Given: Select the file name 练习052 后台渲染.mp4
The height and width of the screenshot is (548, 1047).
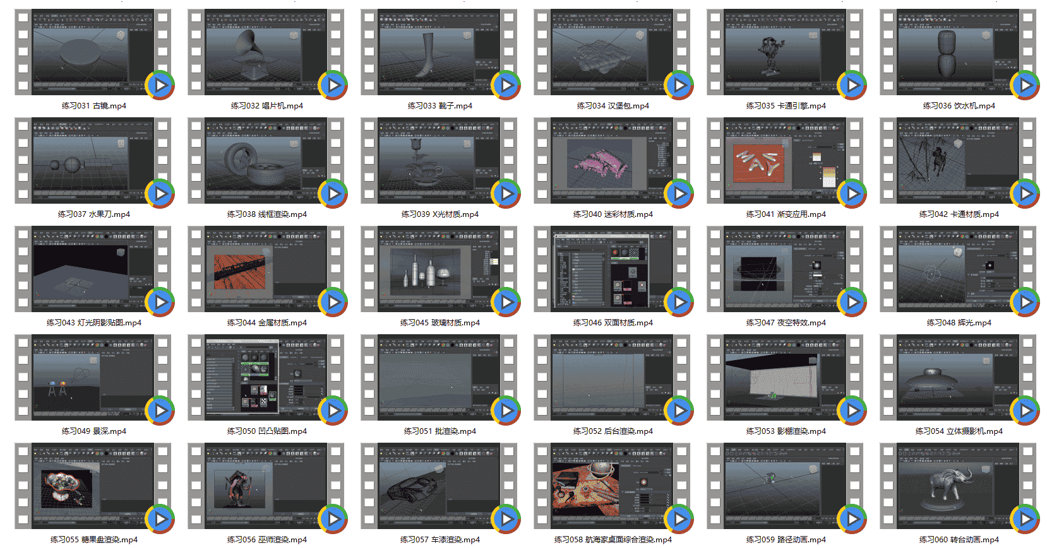Looking at the screenshot, I should click(x=613, y=431).
